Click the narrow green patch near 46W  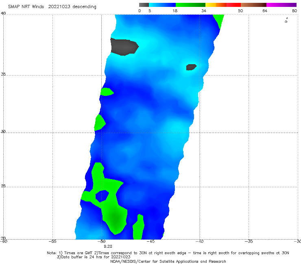138,227
